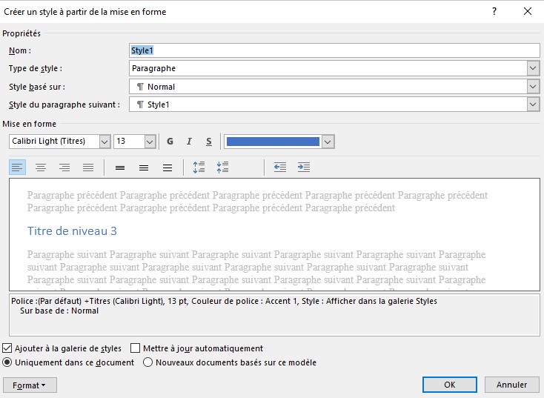544x398 pixels.
Task: Click the blue font color swatch
Action: (x=273, y=142)
